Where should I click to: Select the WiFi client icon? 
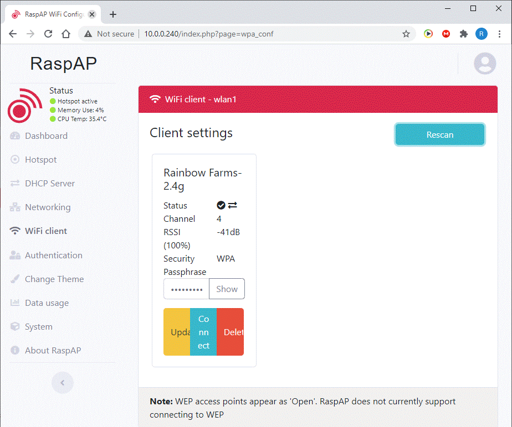tap(14, 231)
